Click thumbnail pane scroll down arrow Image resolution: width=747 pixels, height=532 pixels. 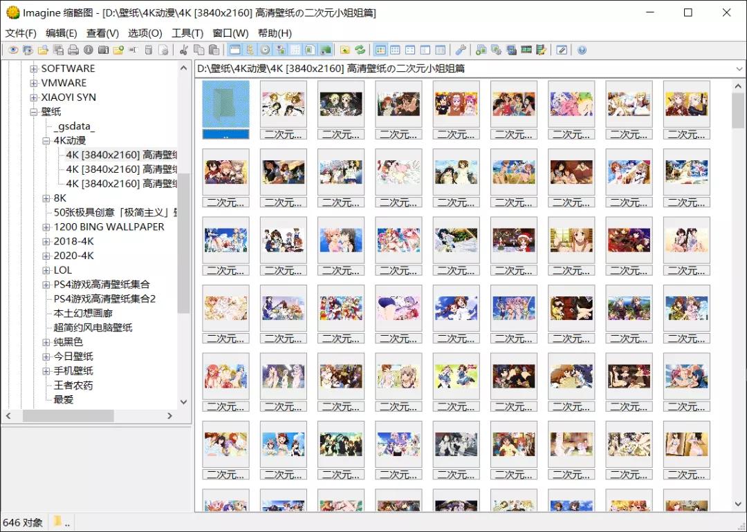[738, 504]
